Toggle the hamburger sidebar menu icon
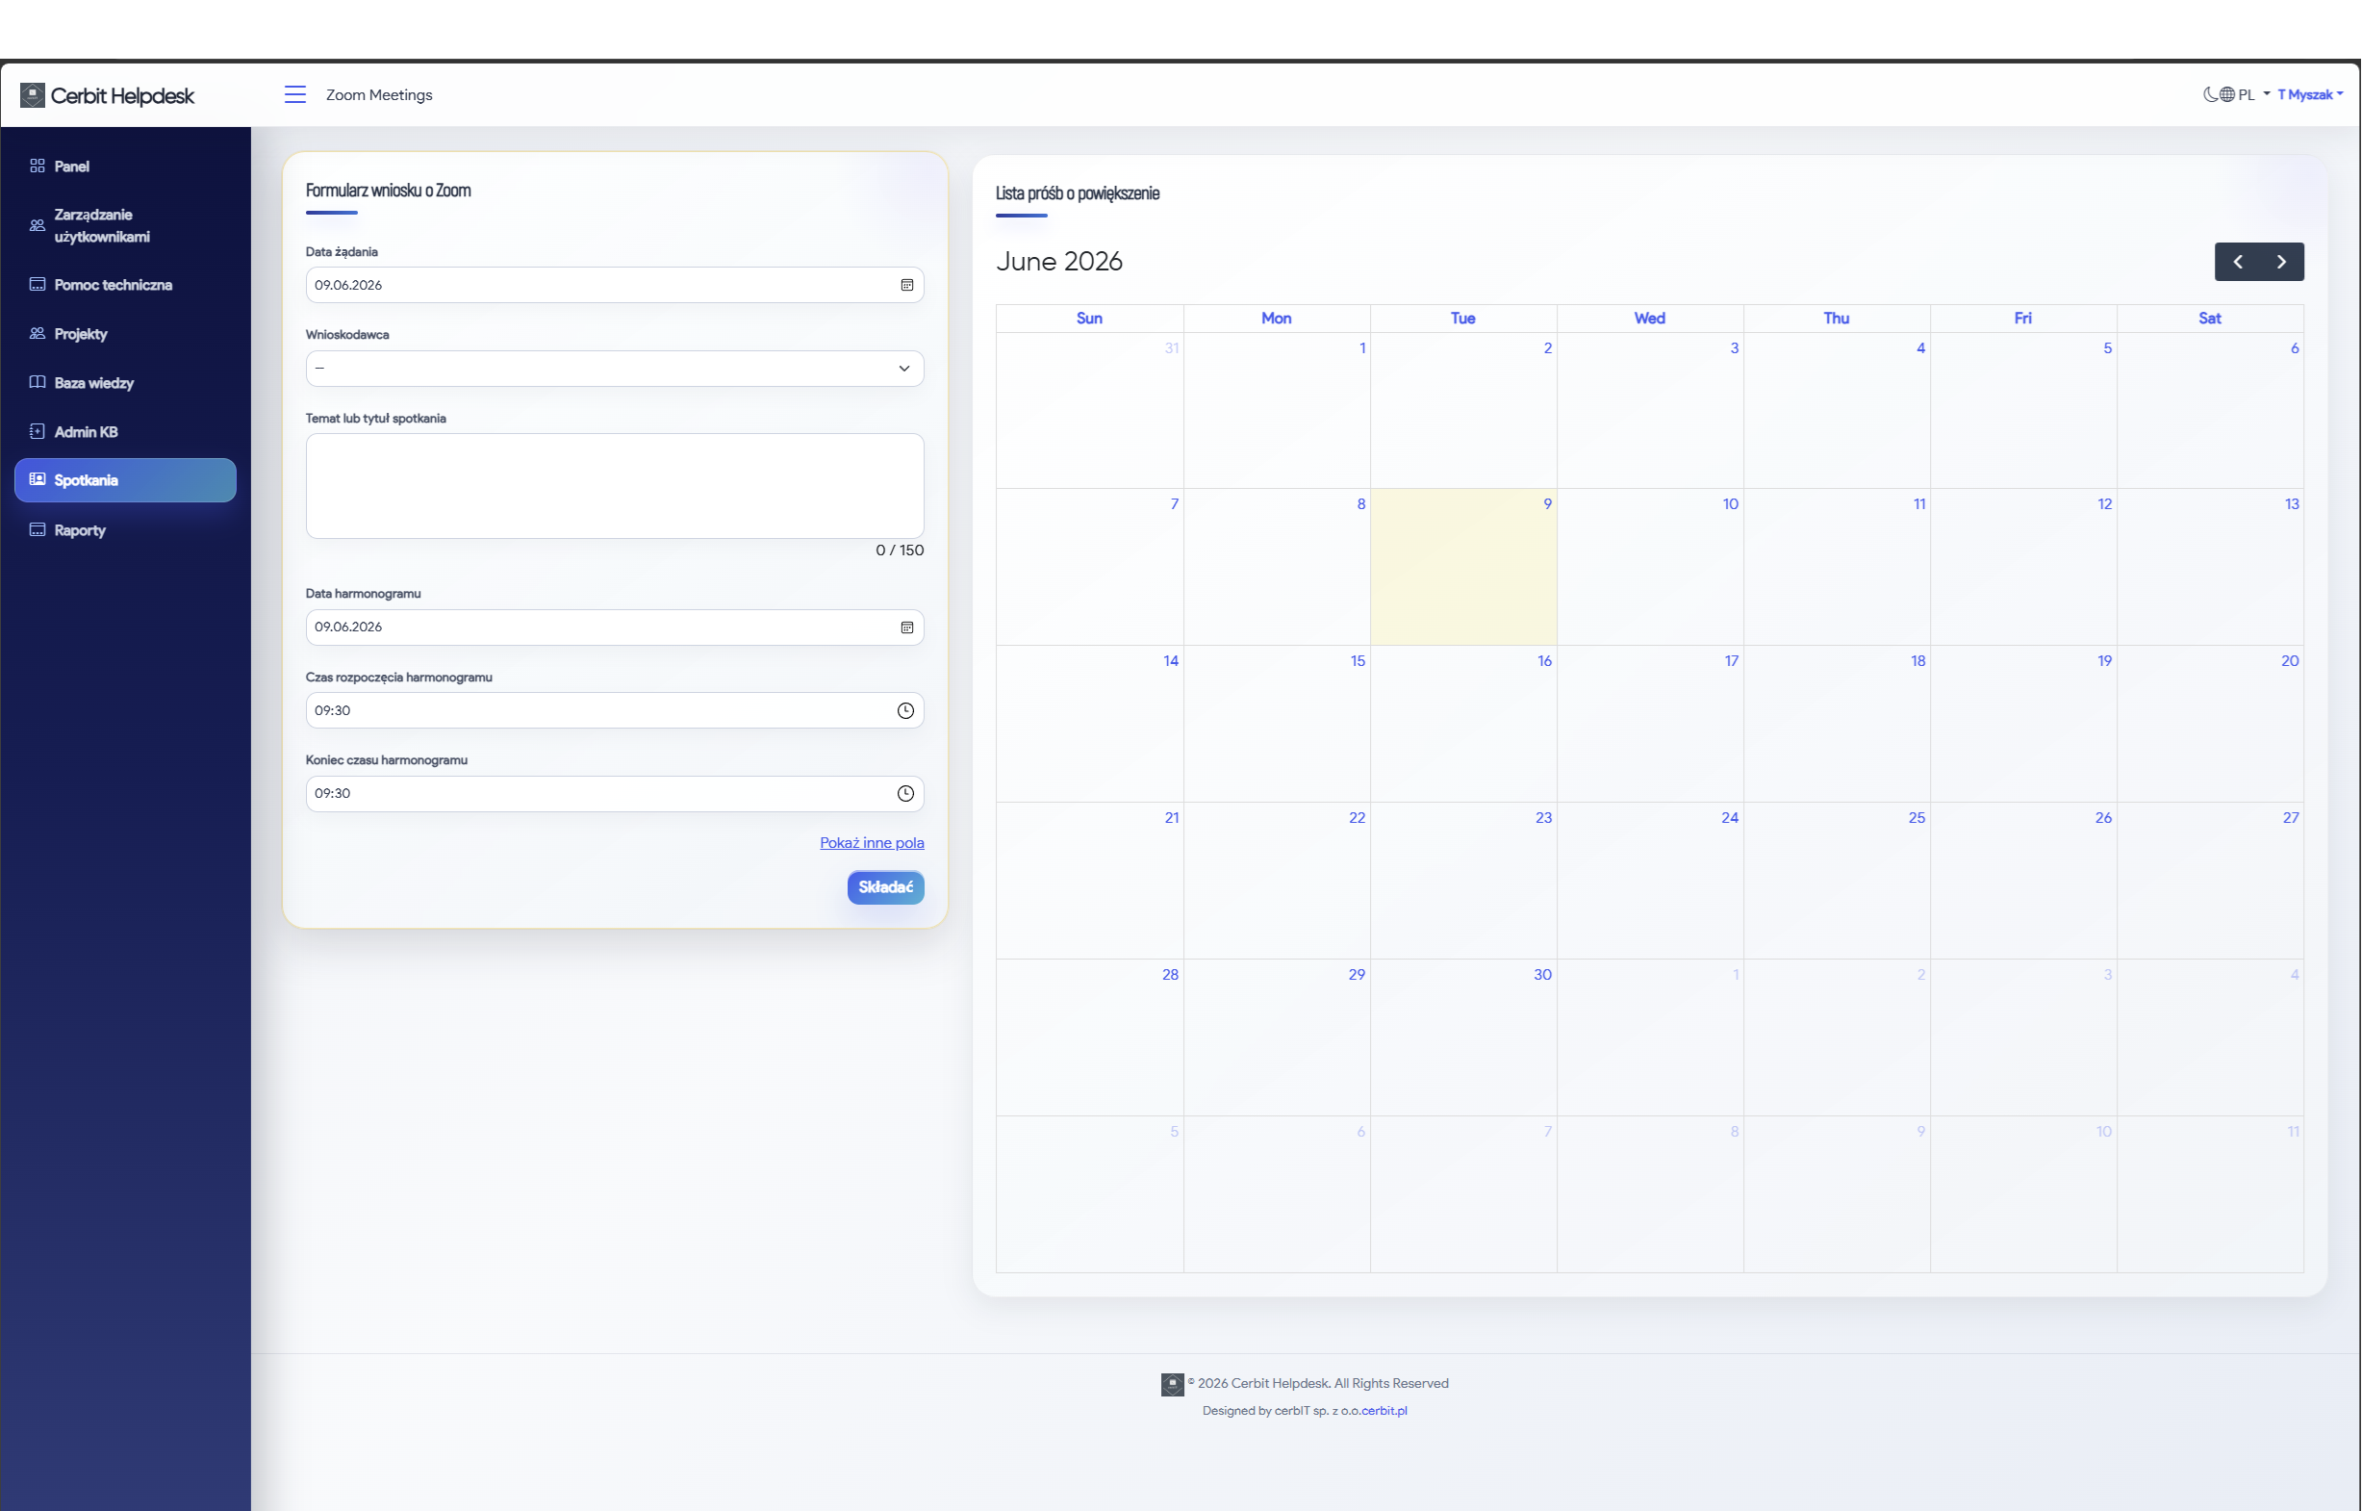This screenshot has height=1511, width=2362. pos(295,94)
